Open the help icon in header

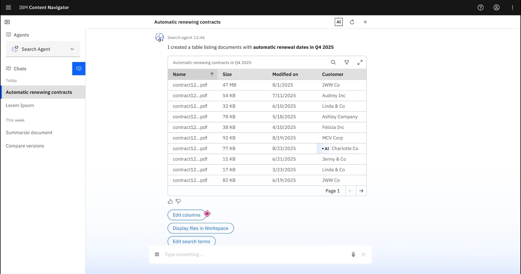pos(480,8)
